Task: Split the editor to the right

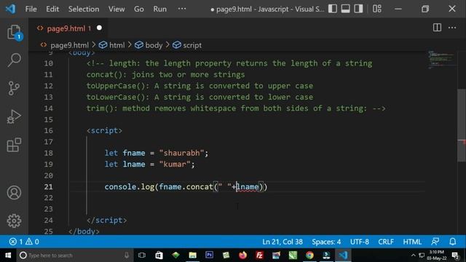Action: [437, 28]
